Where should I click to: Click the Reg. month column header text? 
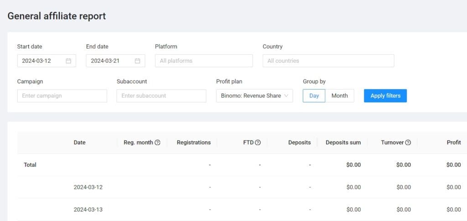pyautogui.click(x=139, y=143)
